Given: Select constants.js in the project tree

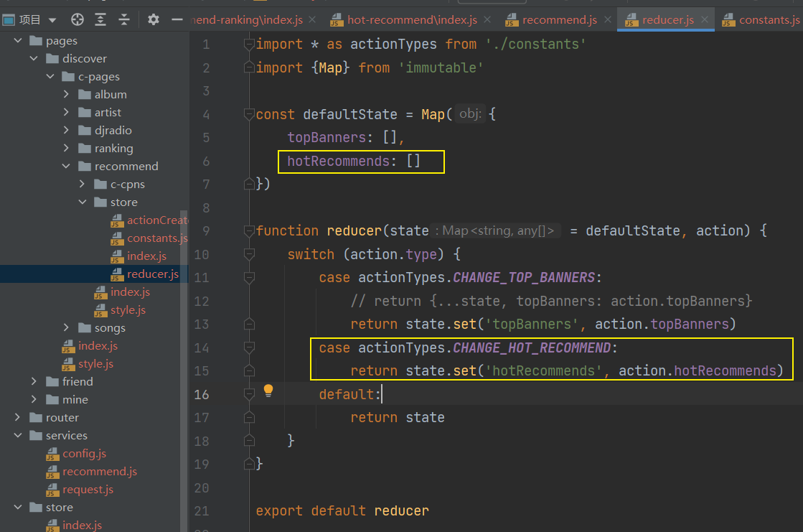Looking at the screenshot, I should point(157,238).
